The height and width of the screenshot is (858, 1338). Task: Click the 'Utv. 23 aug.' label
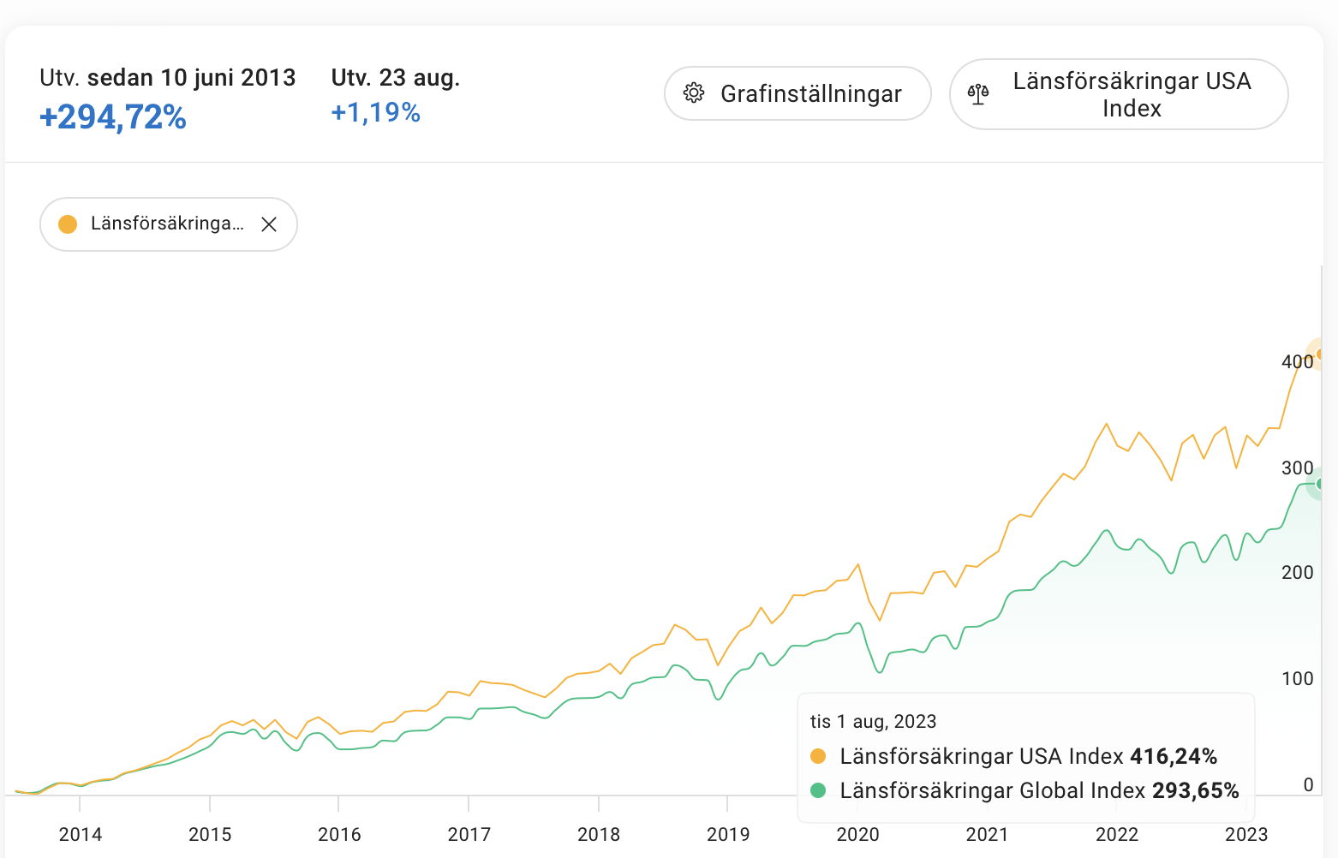396,77
